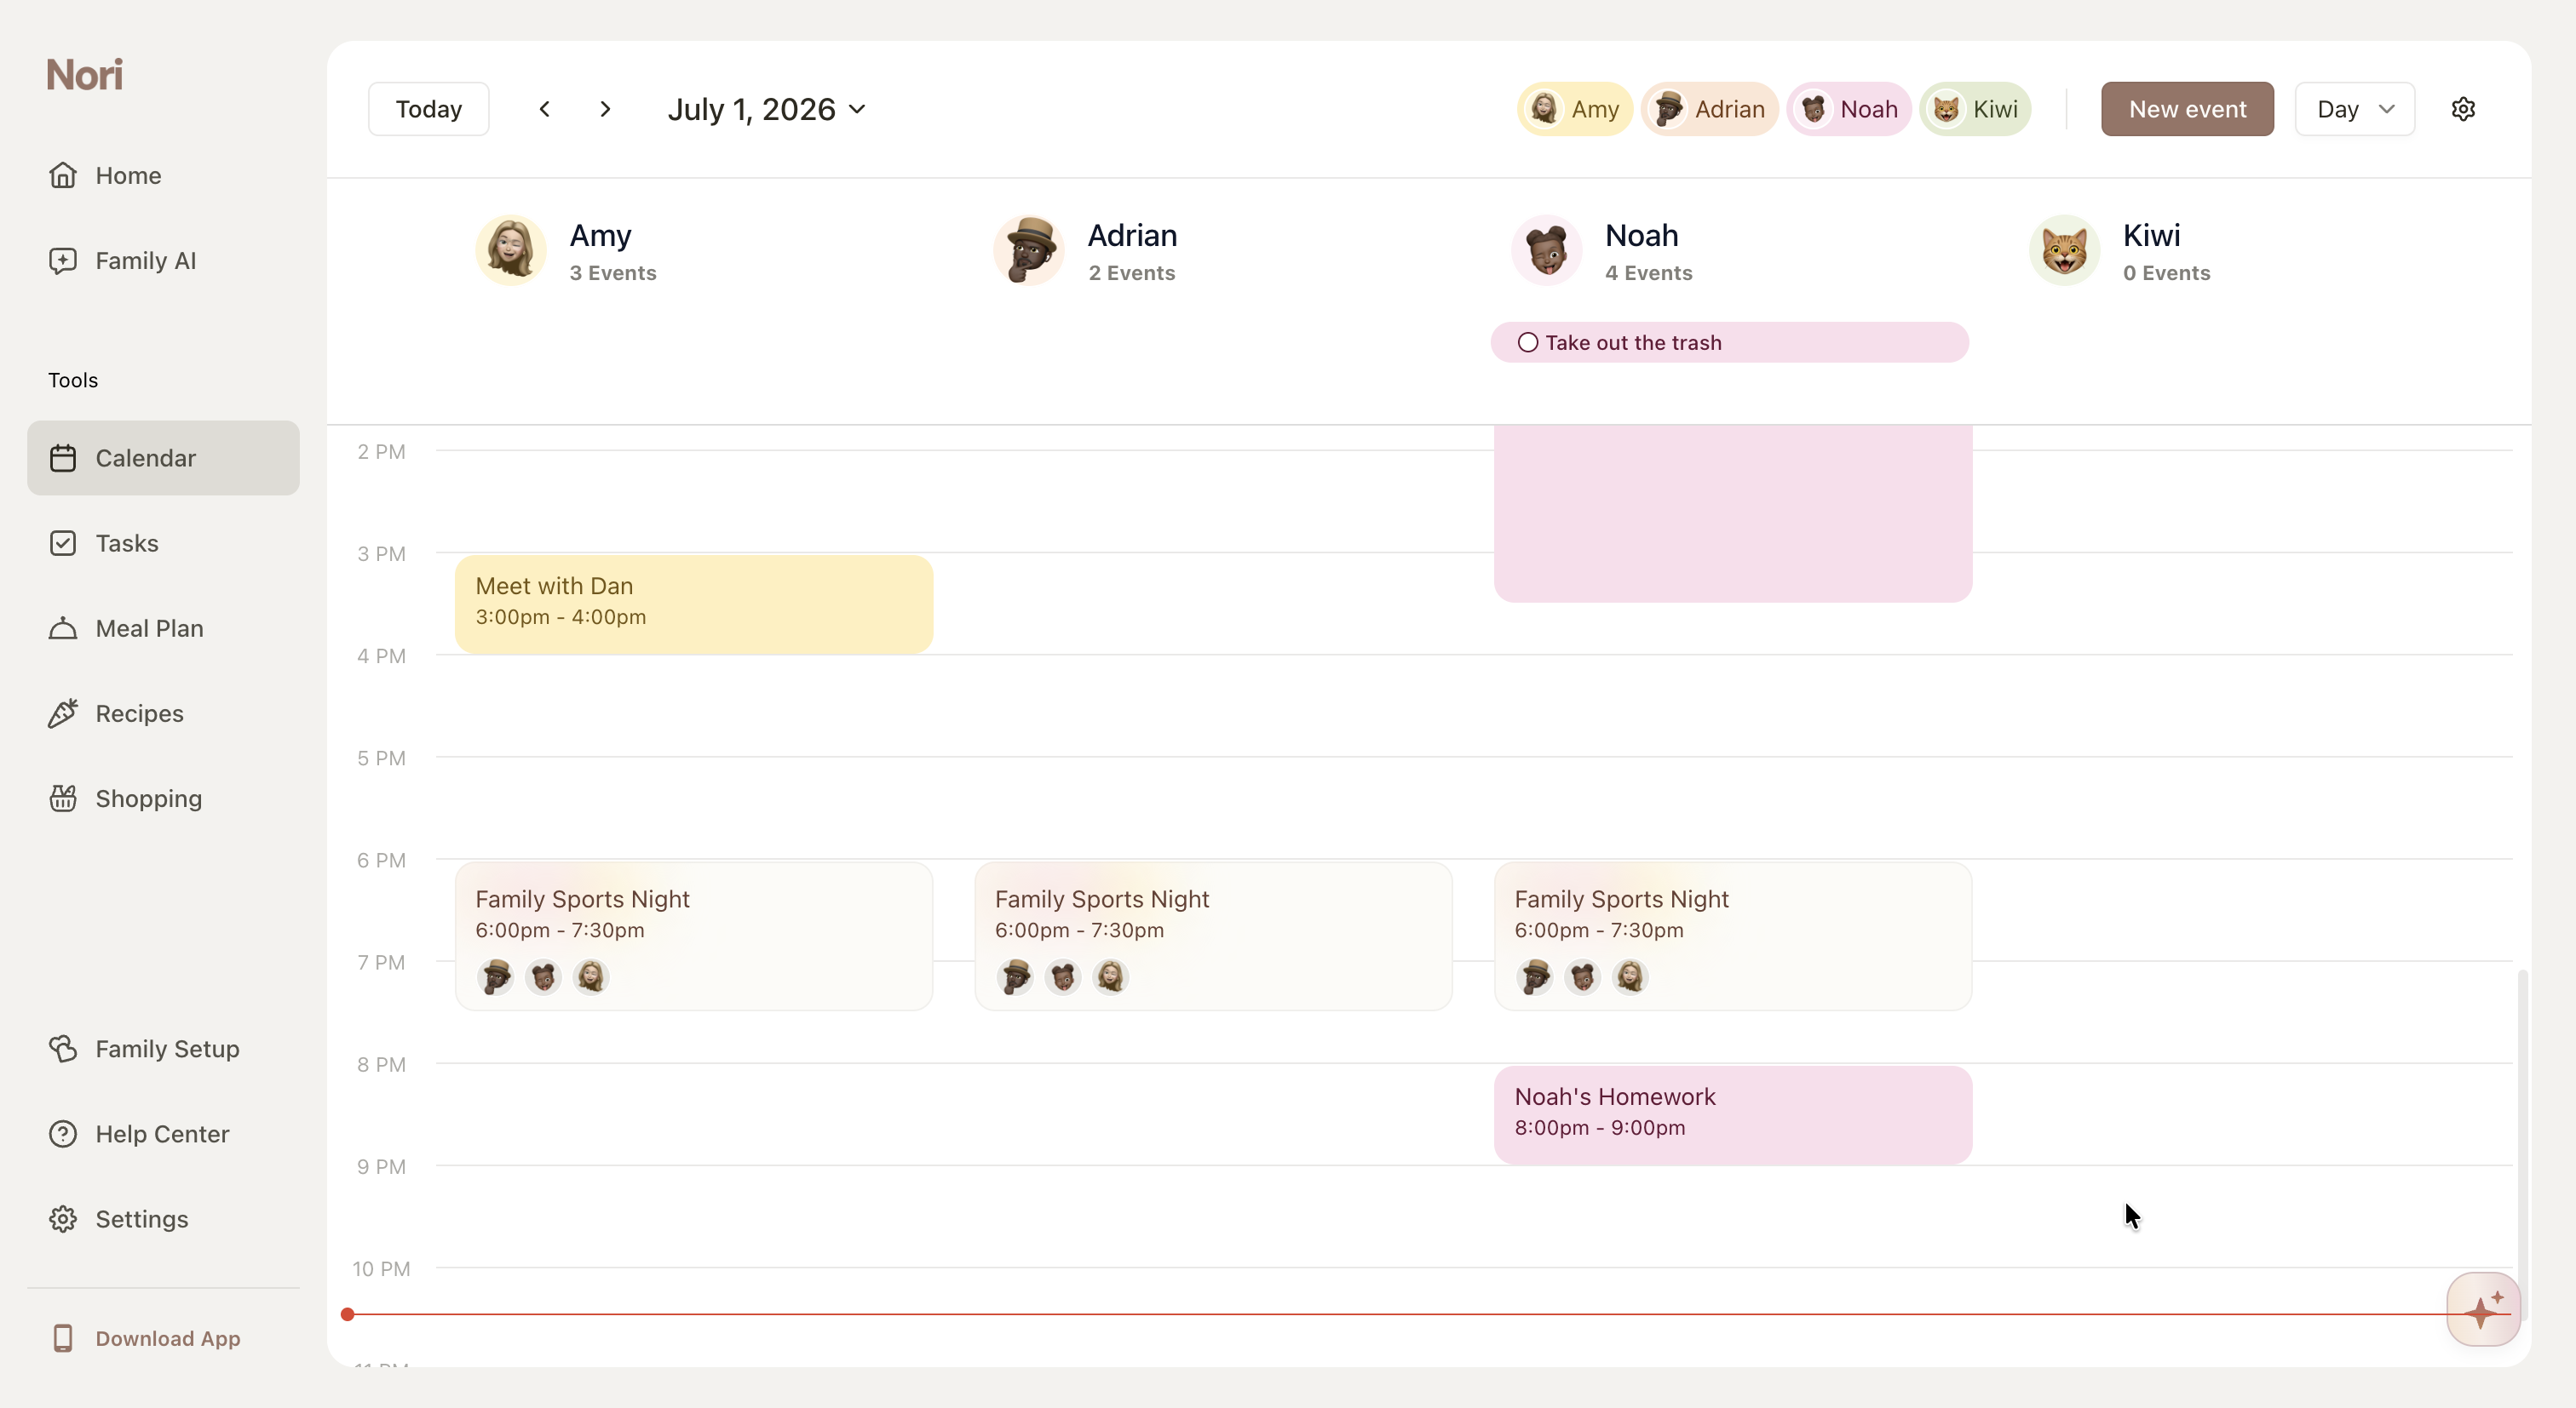Viewport: 2576px width, 1408px height.
Task: Toggle the Amy filter chip
Action: coord(1575,109)
